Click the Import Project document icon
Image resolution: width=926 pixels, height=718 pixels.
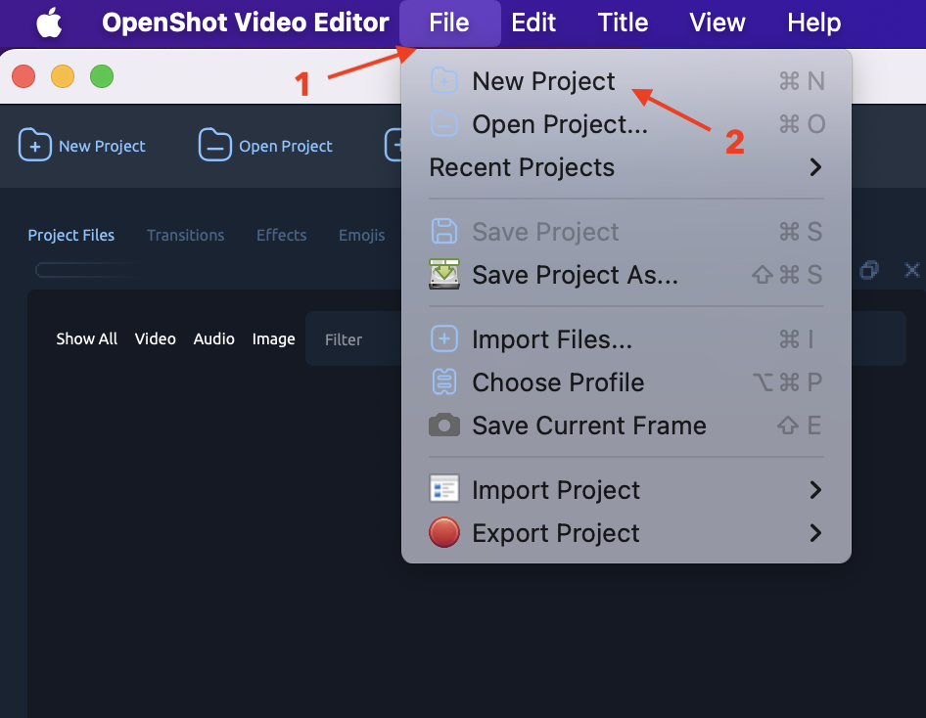pyautogui.click(x=444, y=490)
